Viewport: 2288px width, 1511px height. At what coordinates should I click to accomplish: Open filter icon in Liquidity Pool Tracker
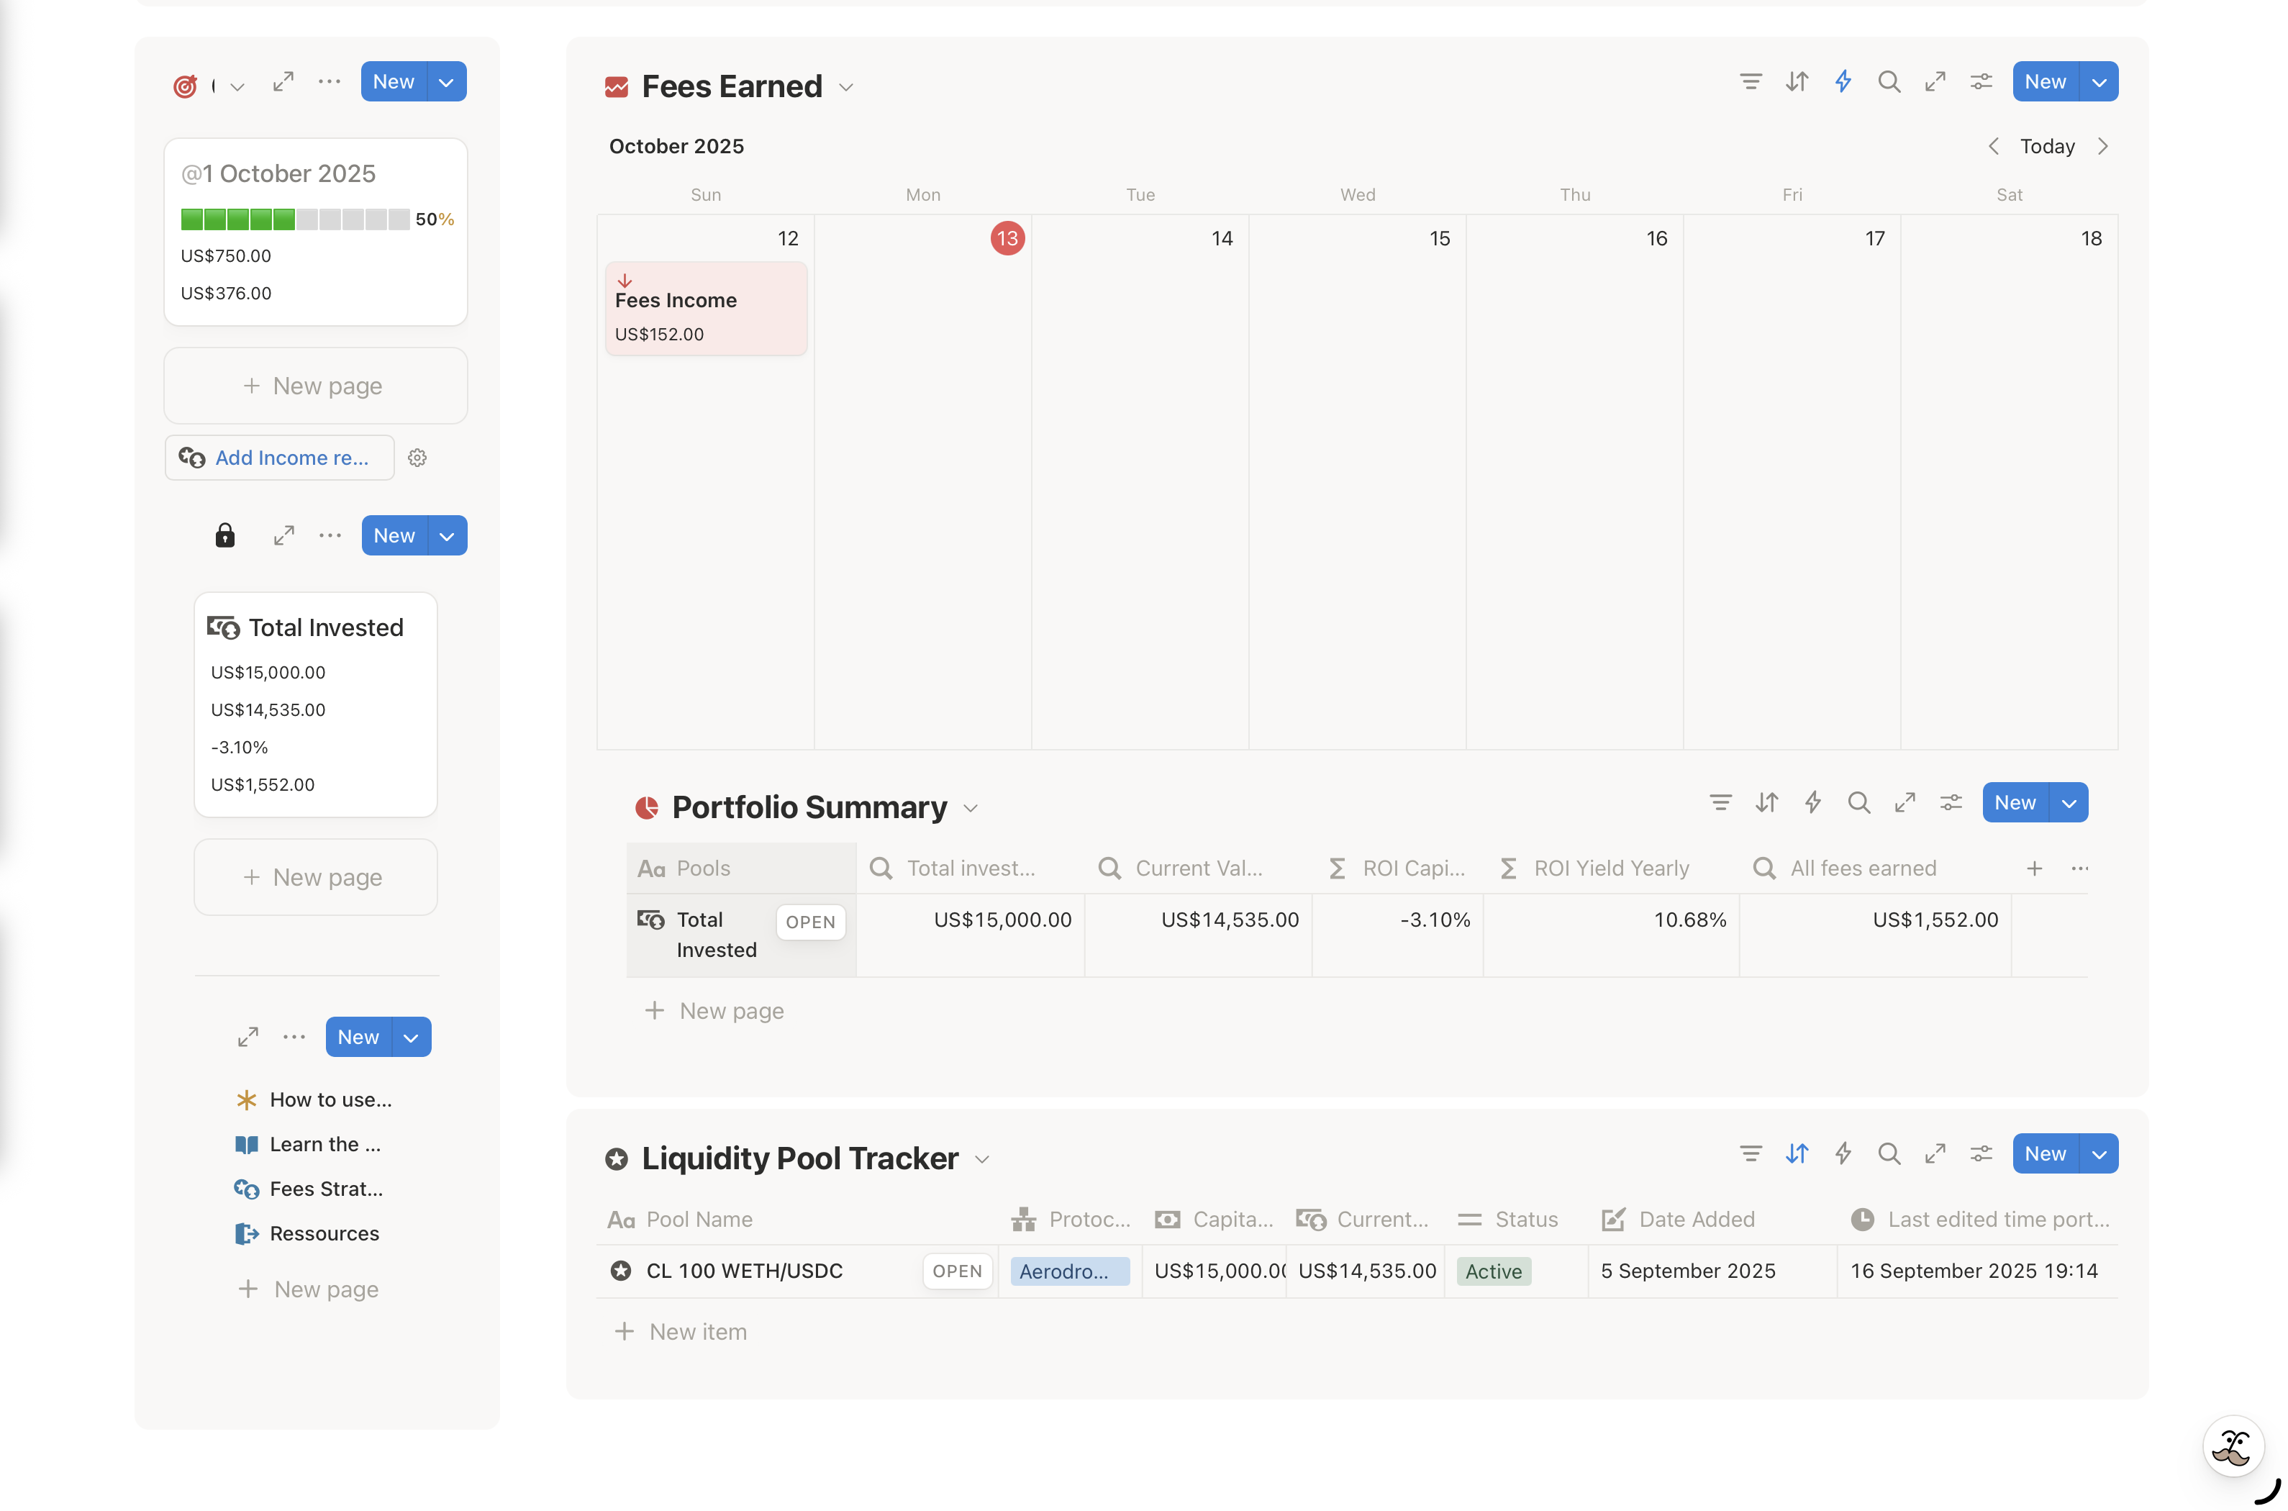pos(1751,1153)
